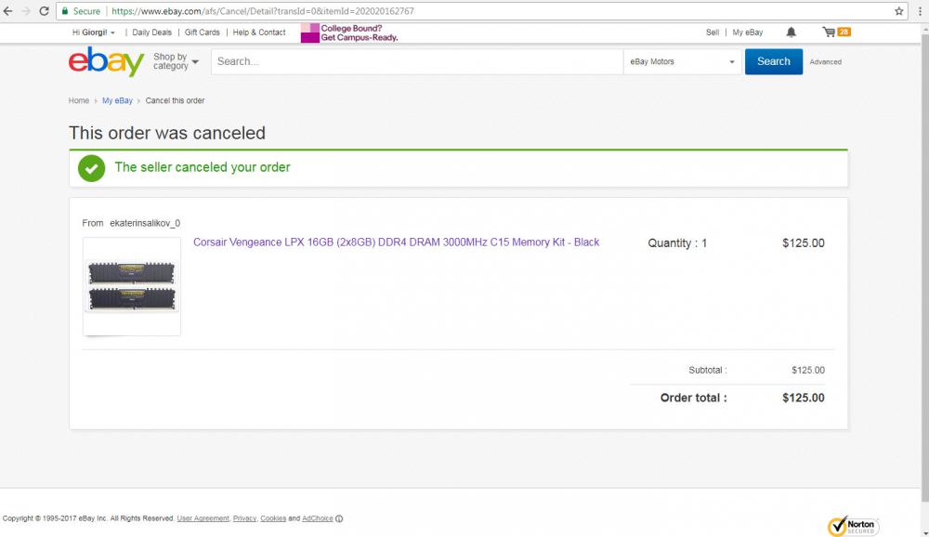Click the College Bound promo banner
The image size is (929, 537).
tap(348, 33)
